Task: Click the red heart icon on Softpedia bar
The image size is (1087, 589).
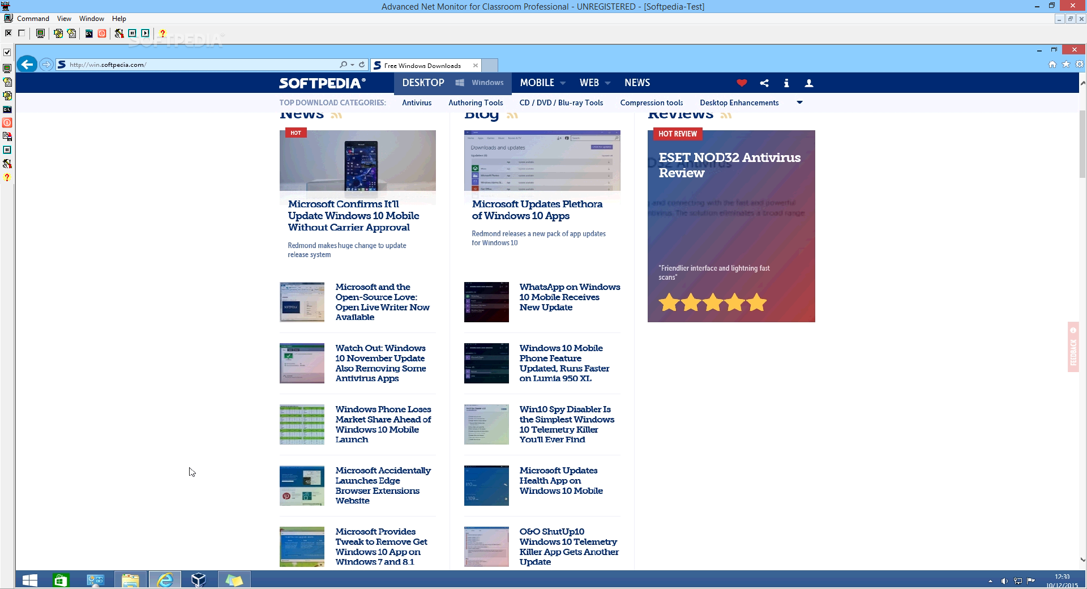Action: pos(742,83)
